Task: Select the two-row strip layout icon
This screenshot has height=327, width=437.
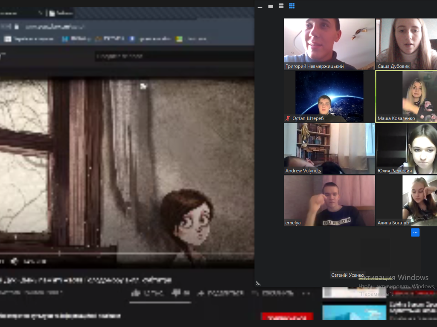Action: point(281,6)
